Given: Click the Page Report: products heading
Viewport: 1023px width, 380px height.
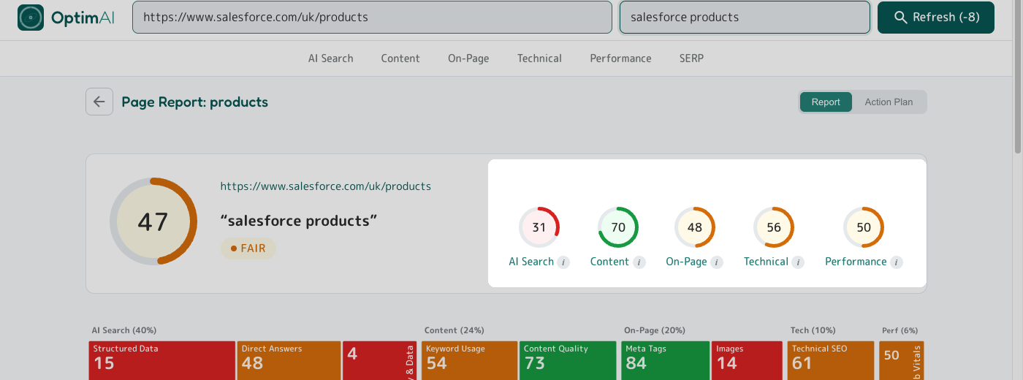Looking at the screenshot, I should point(195,102).
